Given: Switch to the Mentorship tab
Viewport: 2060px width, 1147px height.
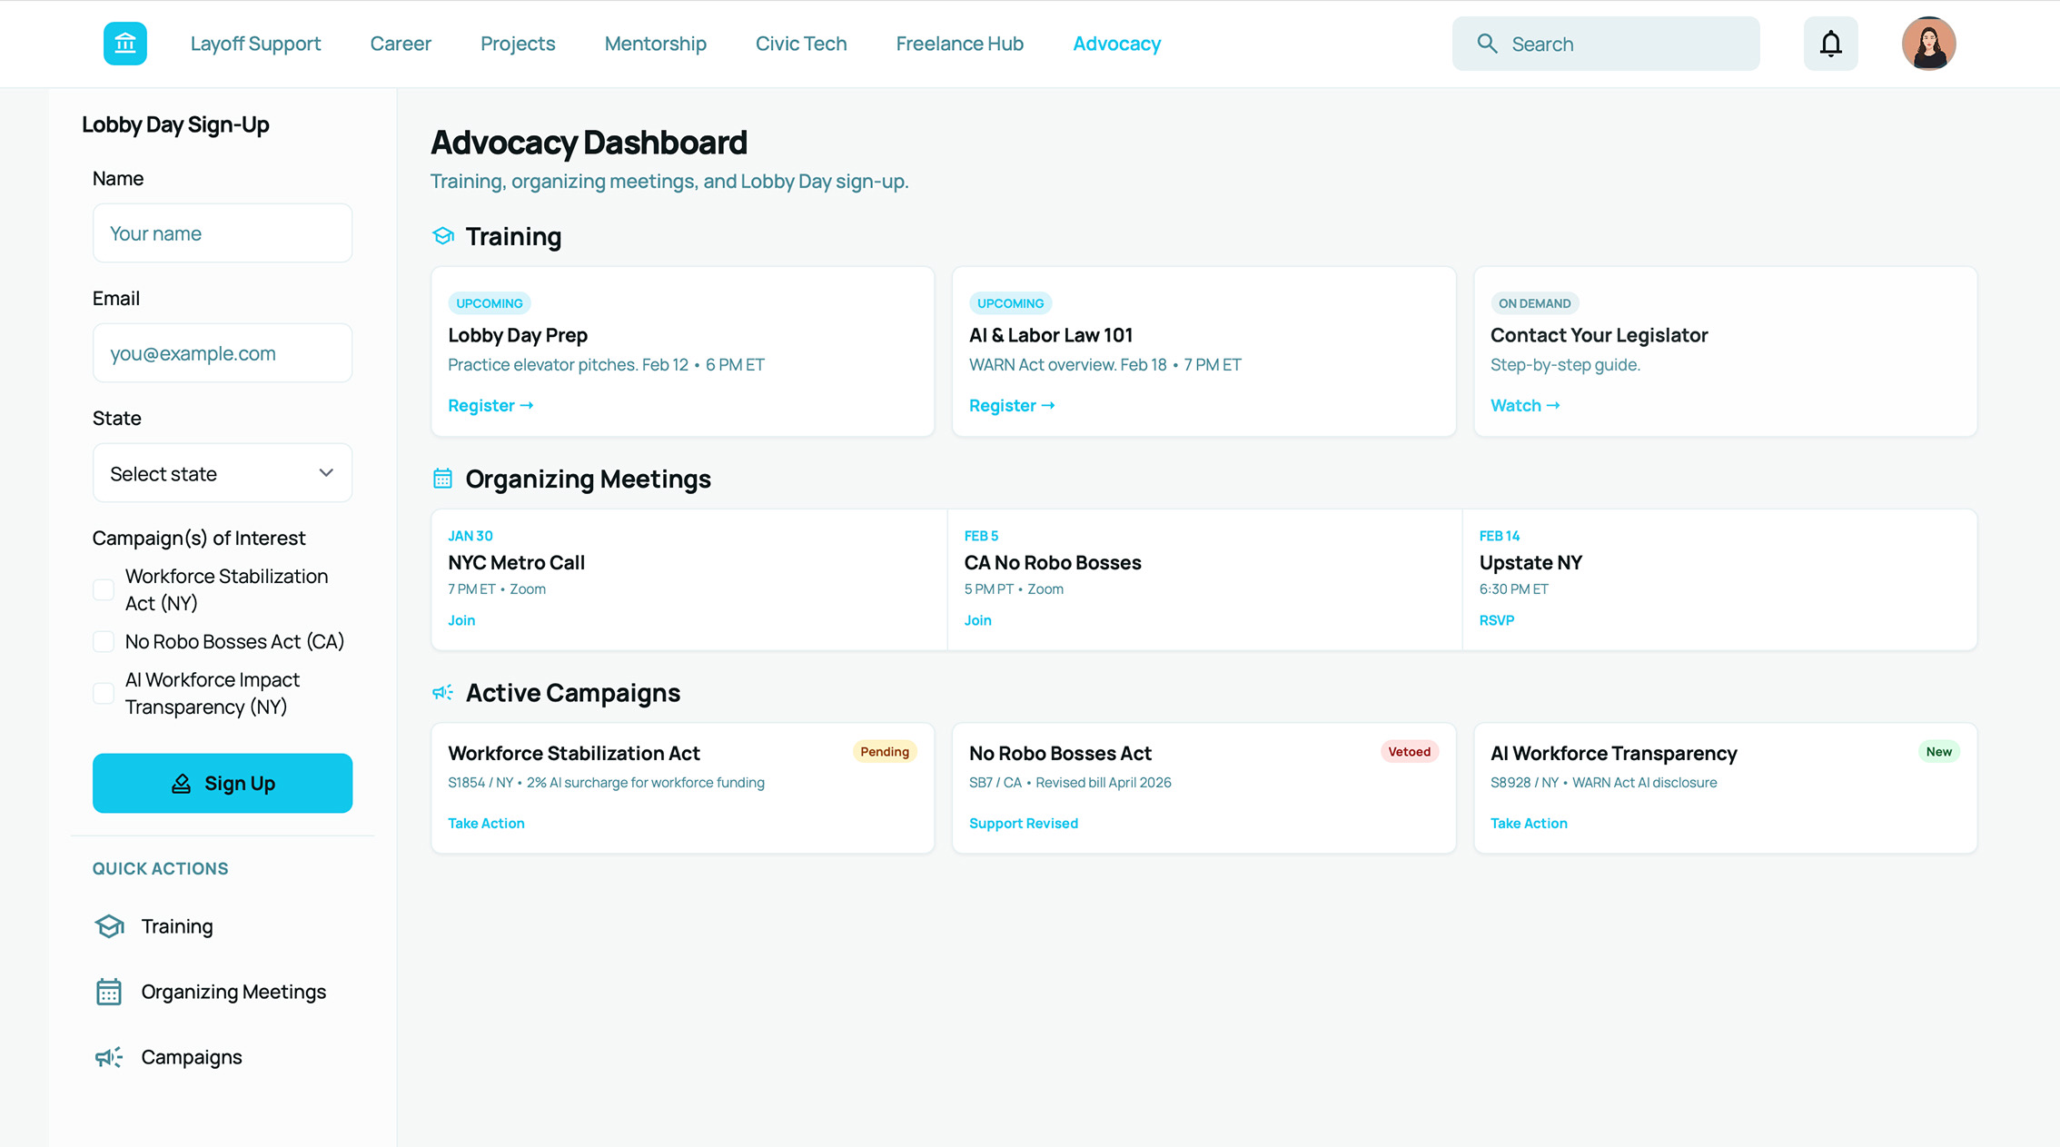Looking at the screenshot, I should click(x=655, y=43).
